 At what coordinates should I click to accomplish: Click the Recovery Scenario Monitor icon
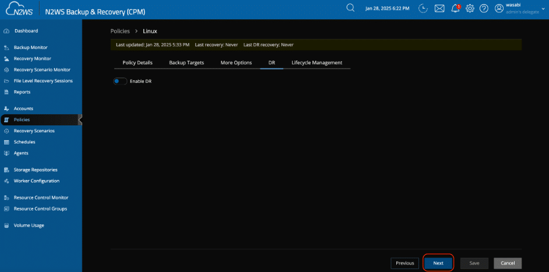(6, 70)
